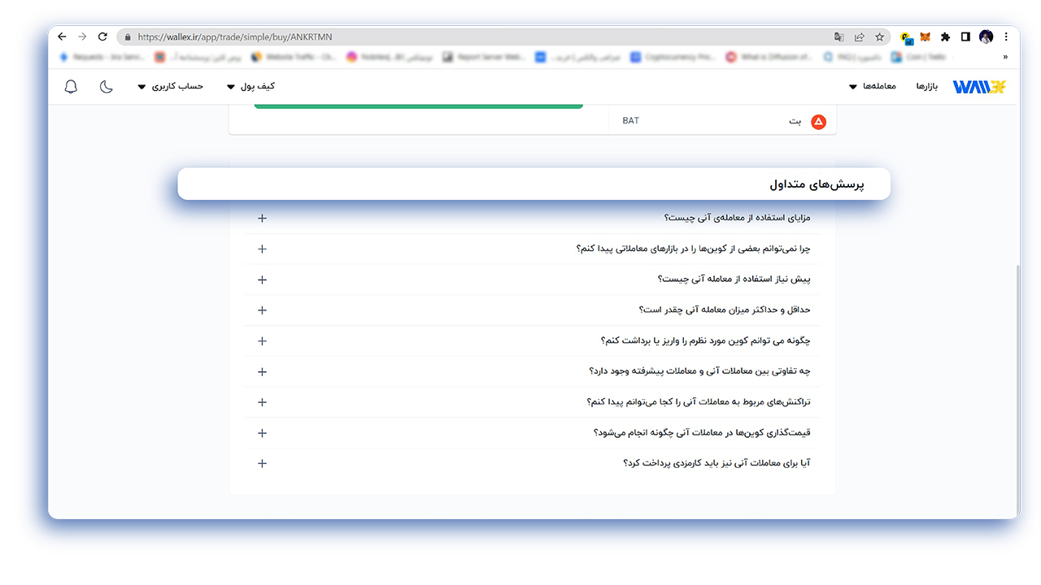This screenshot has height=585, width=1041.
Task: Bookmark this page with the star icon
Action: (x=879, y=37)
